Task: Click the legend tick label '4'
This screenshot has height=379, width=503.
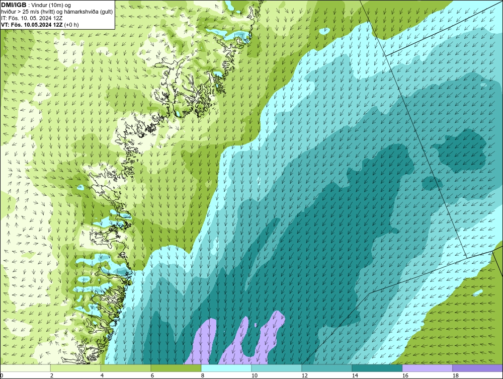Action: (102, 375)
